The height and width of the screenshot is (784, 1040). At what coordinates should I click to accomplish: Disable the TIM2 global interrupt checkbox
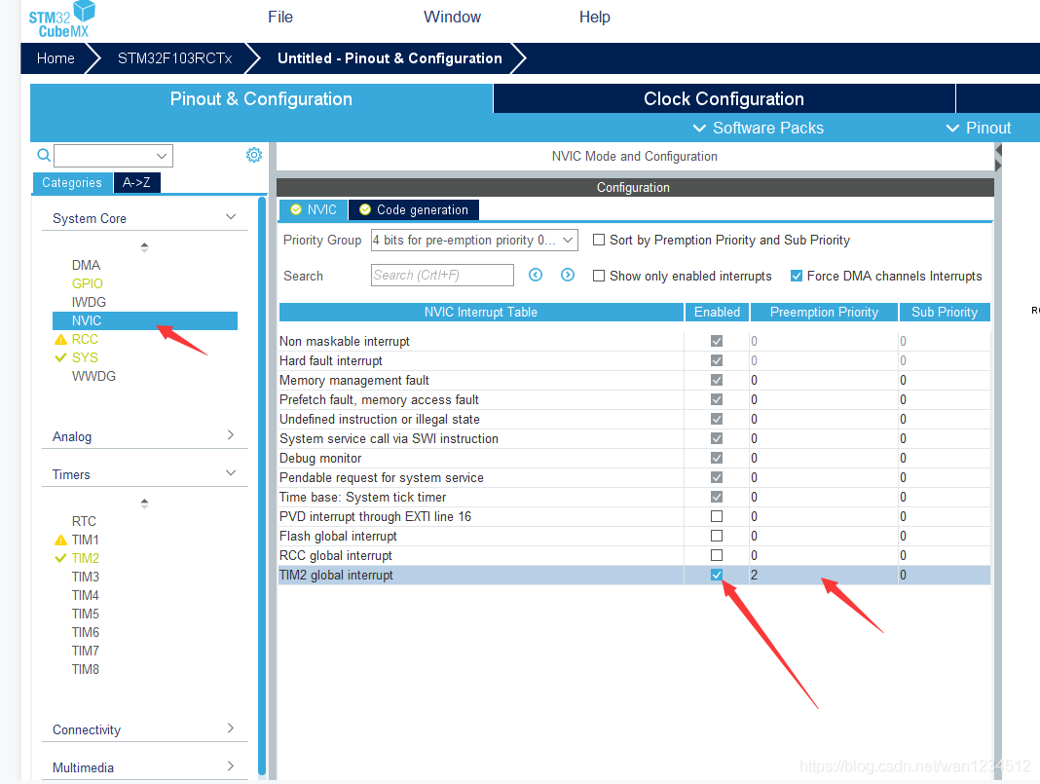pos(717,576)
